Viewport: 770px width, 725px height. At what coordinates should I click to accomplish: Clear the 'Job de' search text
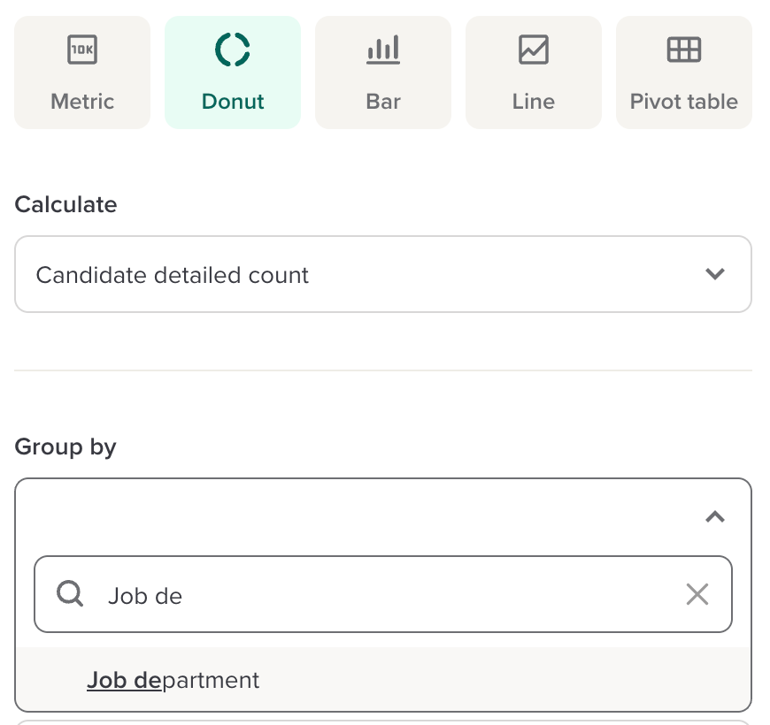point(697,594)
